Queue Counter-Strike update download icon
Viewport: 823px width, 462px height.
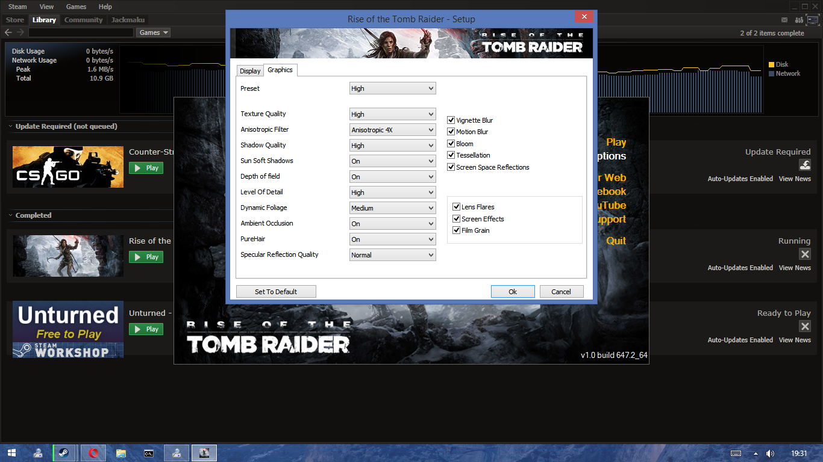point(804,165)
